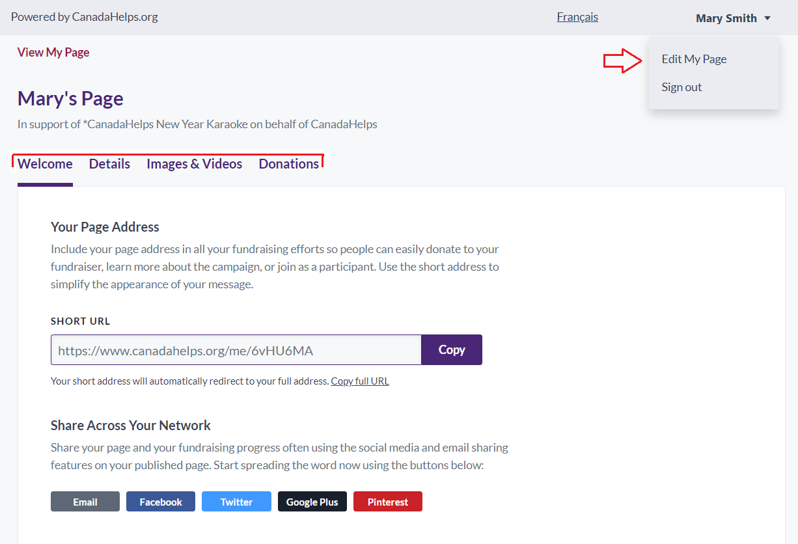Click the Your Page Address heading
The width and height of the screenshot is (798, 544).
click(105, 227)
